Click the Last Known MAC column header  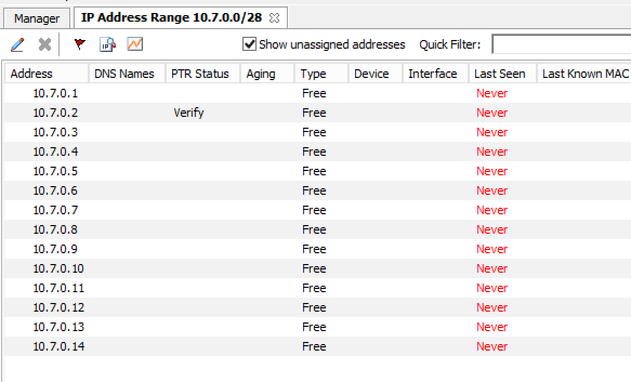(585, 74)
